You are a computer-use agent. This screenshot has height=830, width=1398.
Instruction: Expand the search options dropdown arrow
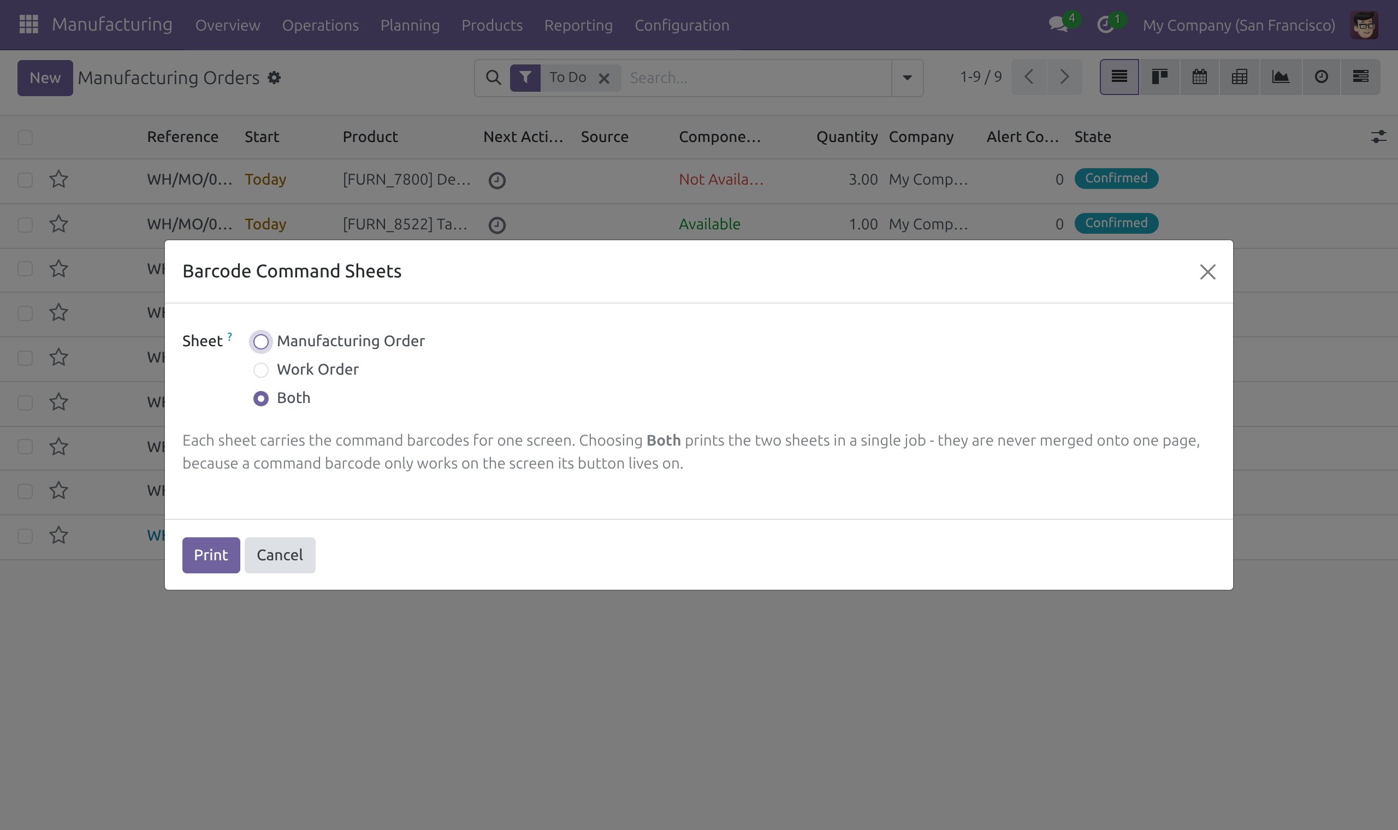point(907,78)
